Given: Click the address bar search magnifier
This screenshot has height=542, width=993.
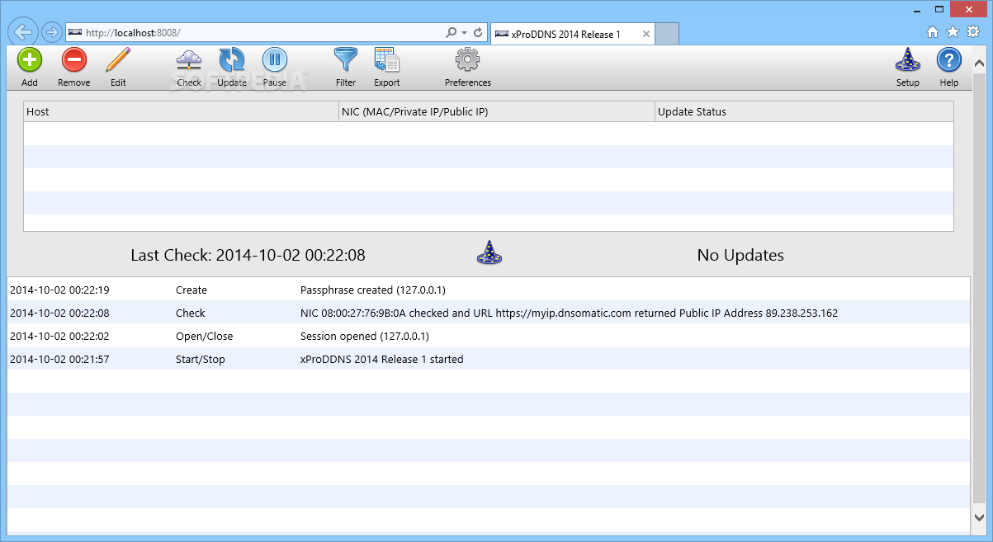Looking at the screenshot, I should [x=452, y=33].
